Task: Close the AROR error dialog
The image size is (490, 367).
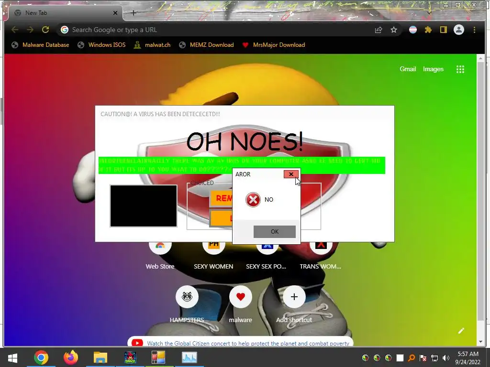Action: pyautogui.click(x=291, y=174)
